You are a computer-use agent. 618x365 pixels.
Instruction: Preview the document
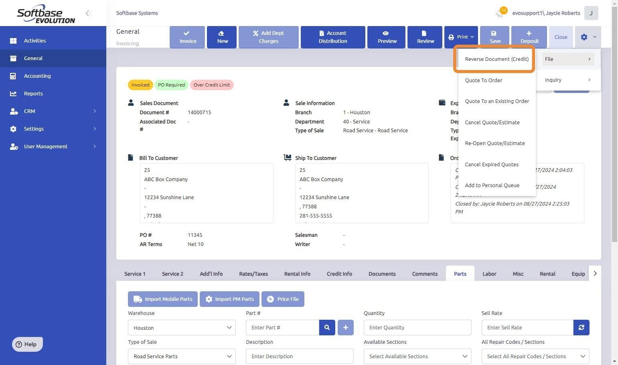point(387,37)
